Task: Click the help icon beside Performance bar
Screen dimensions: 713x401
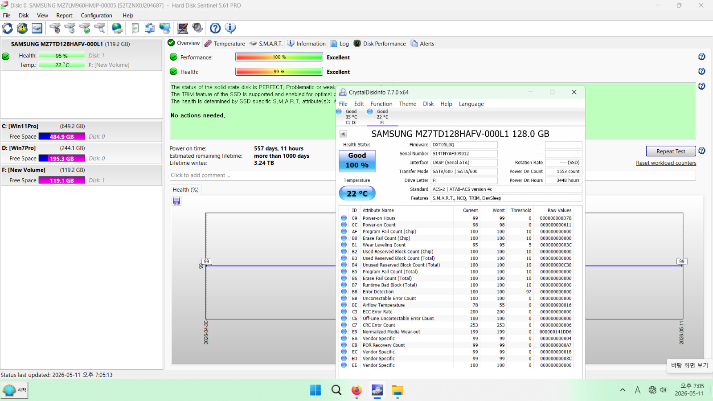Action: [x=702, y=57]
